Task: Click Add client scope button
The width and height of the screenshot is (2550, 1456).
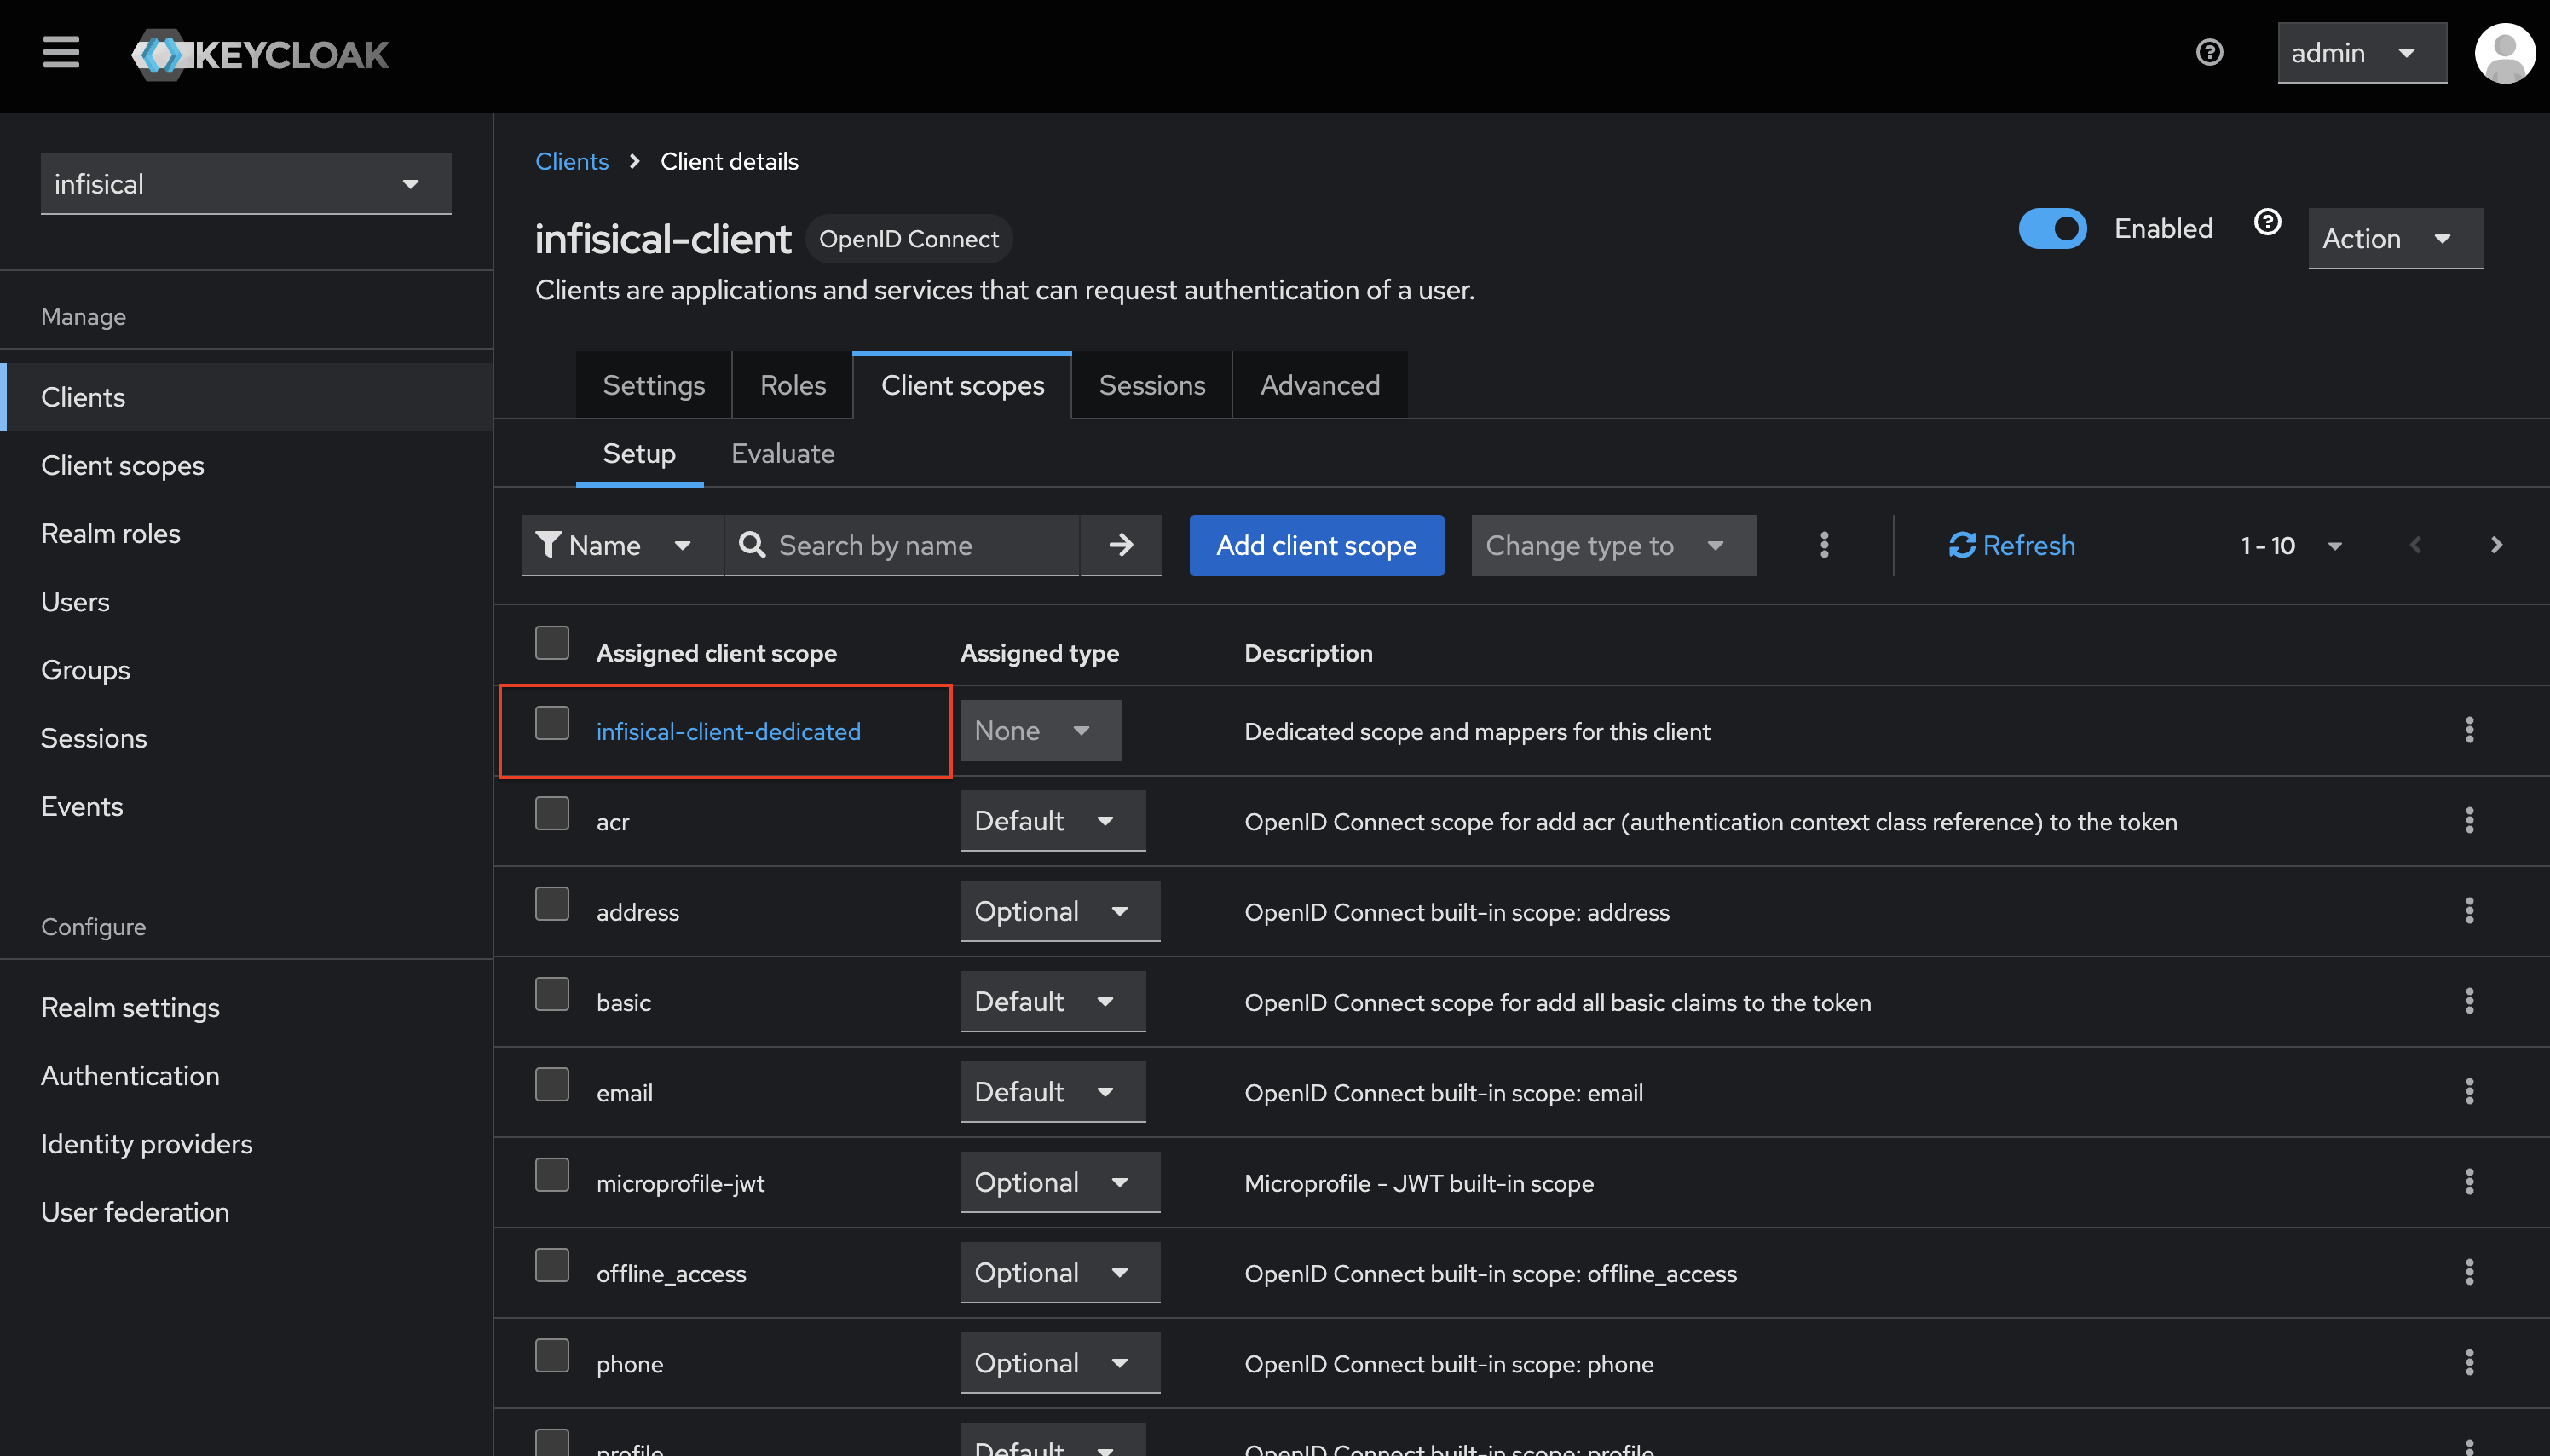Action: (x=1316, y=545)
